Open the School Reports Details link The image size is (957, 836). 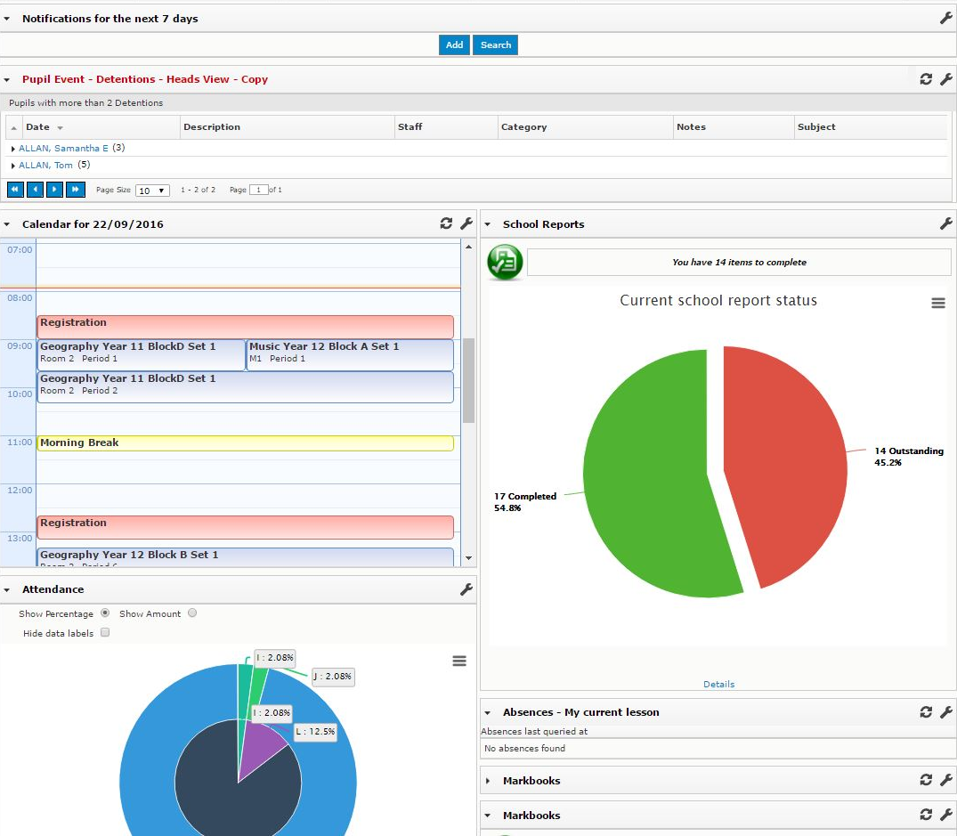coord(719,684)
